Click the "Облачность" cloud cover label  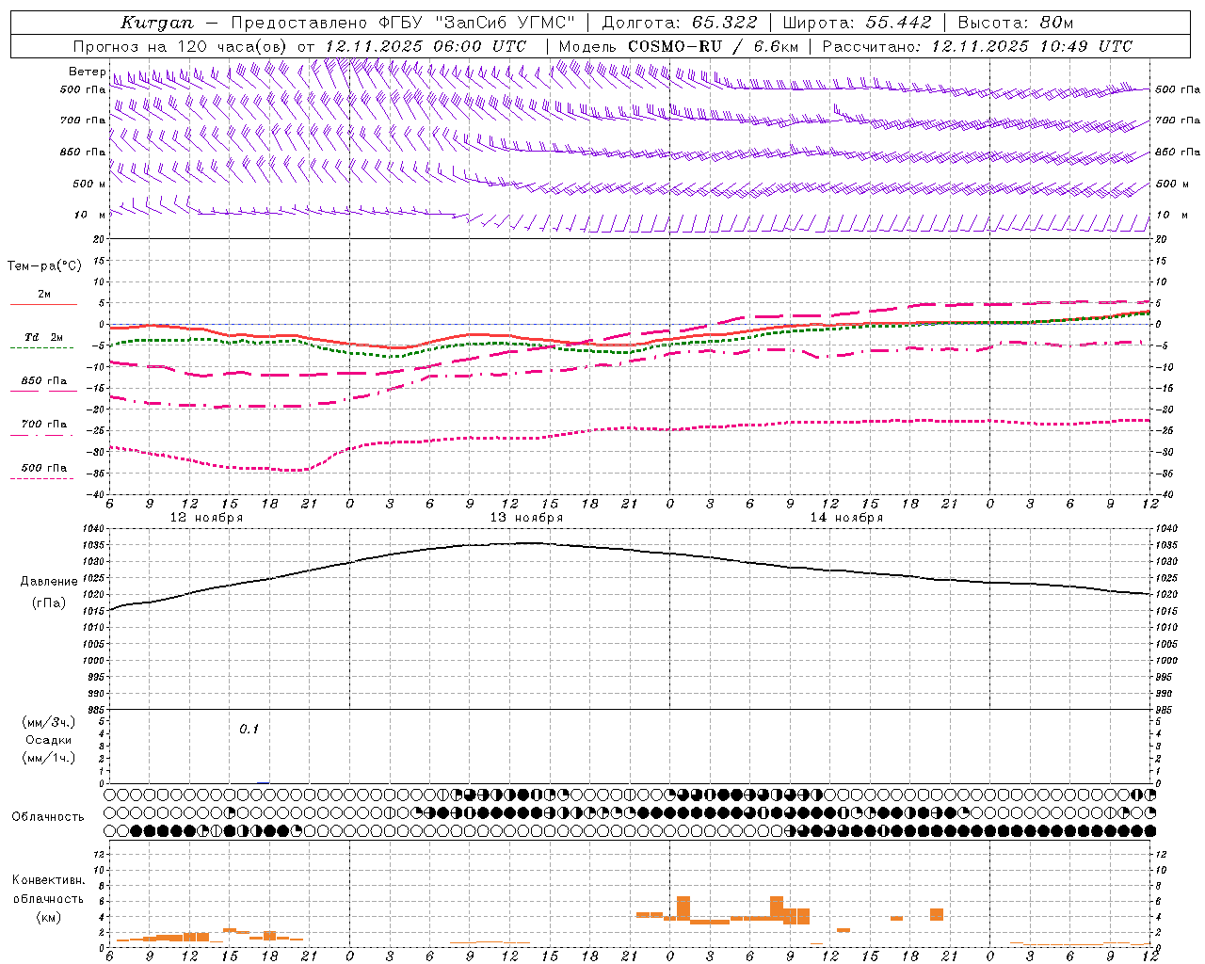click(x=48, y=817)
